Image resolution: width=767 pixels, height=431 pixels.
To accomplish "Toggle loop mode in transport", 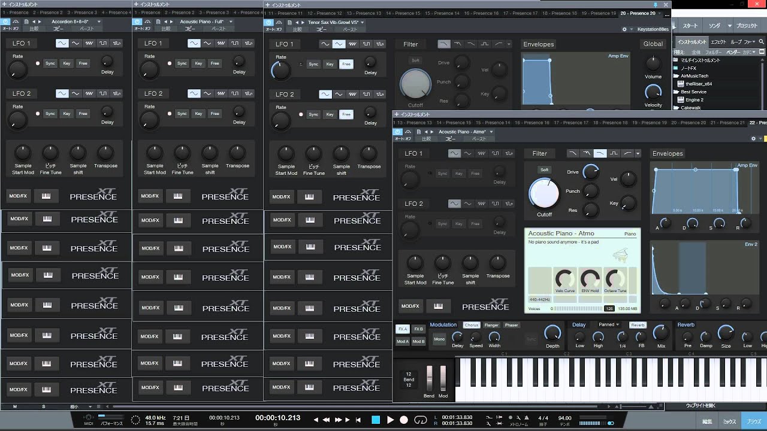I will click(421, 420).
